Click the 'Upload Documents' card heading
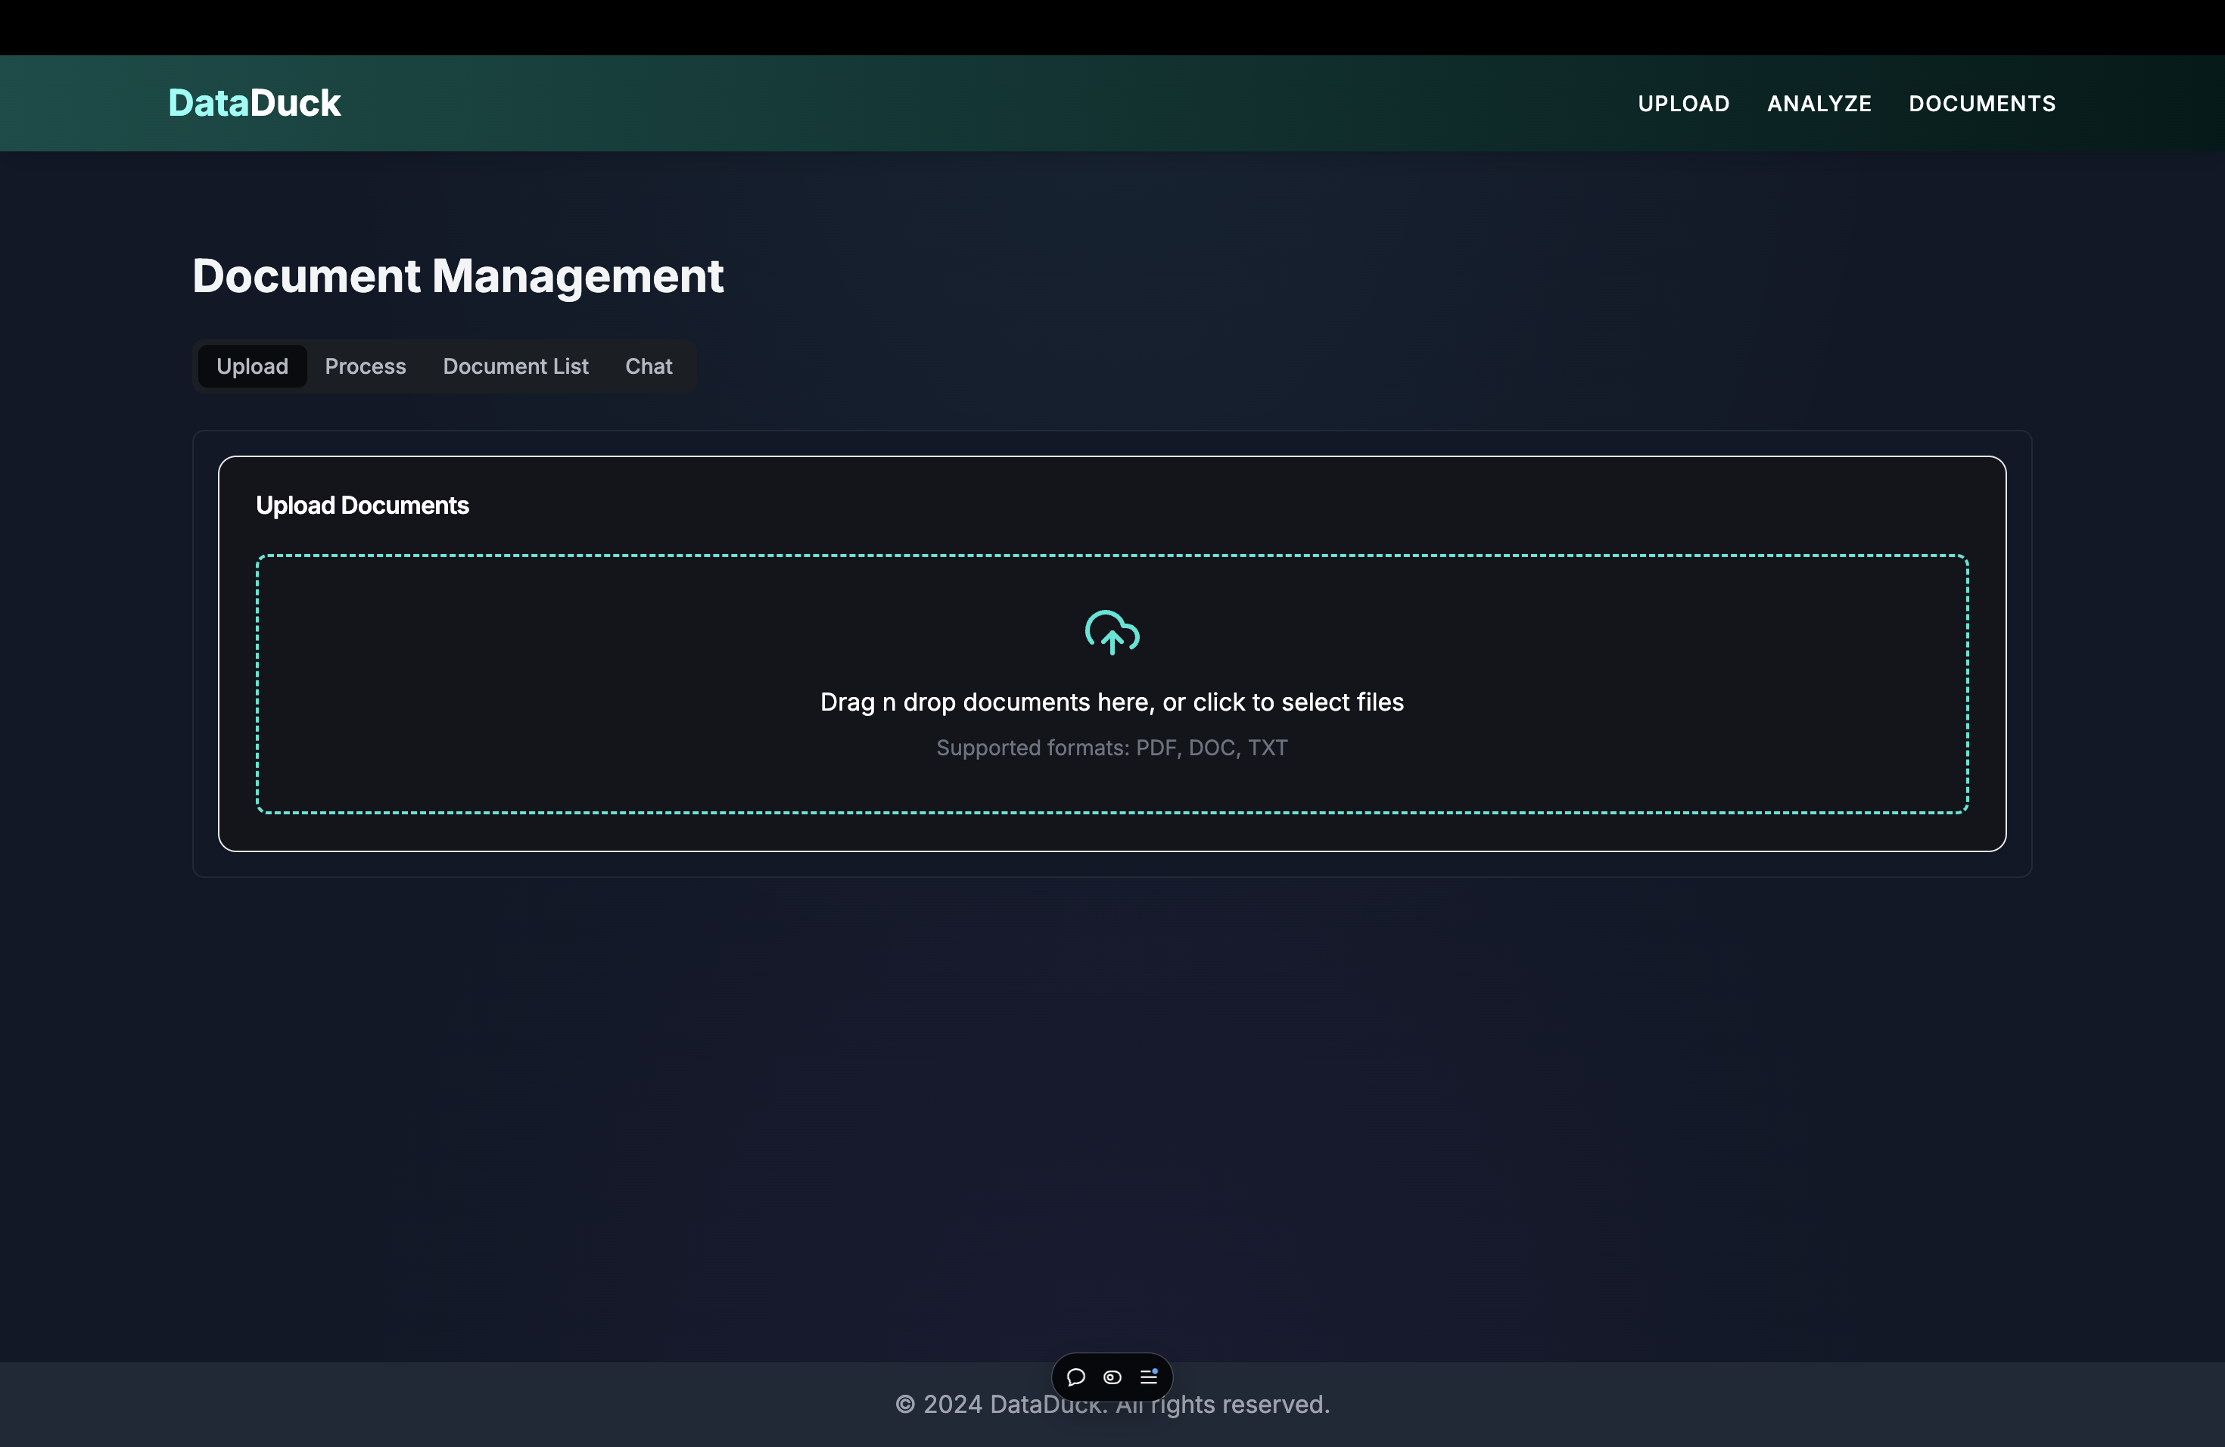The width and height of the screenshot is (2225, 1447). [362, 506]
